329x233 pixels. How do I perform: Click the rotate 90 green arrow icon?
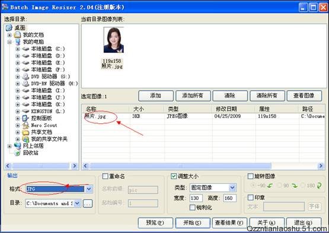click(x=295, y=186)
